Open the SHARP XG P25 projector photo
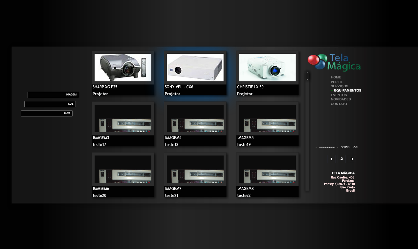Image resolution: width=418 pixels, height=249 pixels. tap(123, 68)
